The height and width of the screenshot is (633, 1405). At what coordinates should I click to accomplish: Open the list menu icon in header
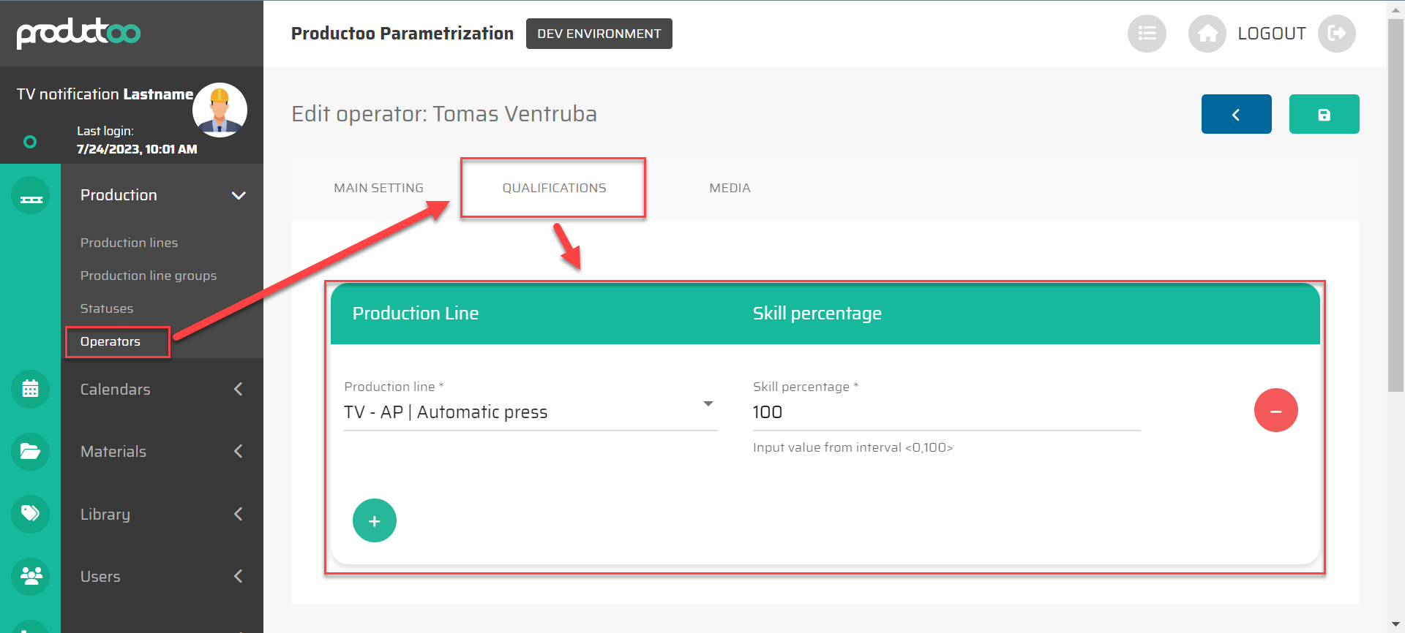click(1147, 34)
